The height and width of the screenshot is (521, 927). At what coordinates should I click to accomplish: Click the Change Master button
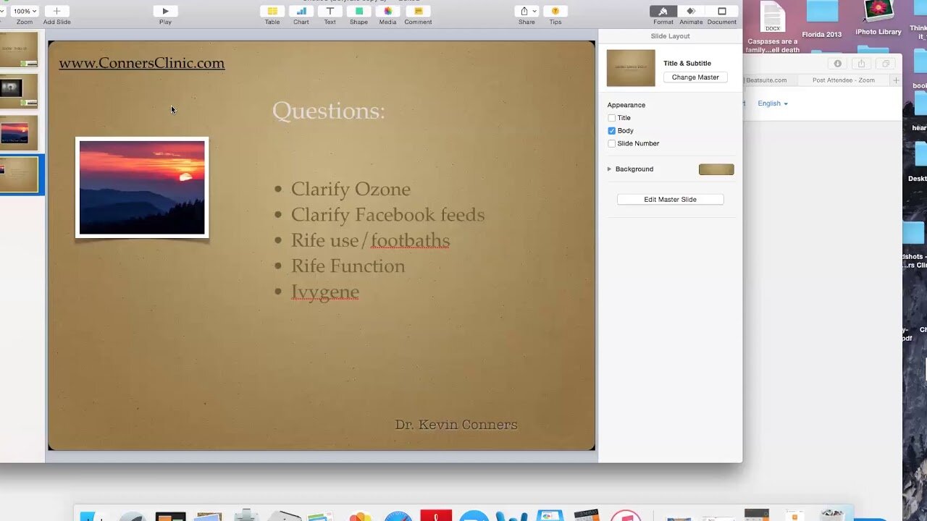click(695, 77)
